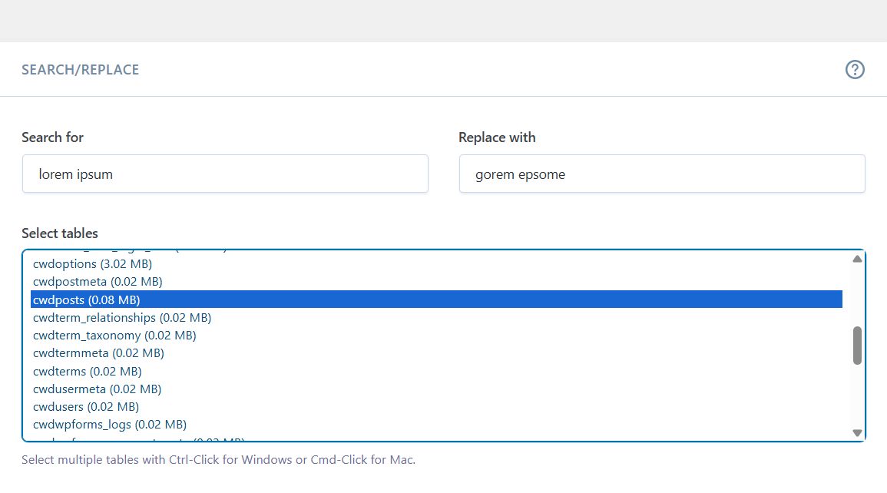Open the Search/Replace help icon

pos(855,70)
